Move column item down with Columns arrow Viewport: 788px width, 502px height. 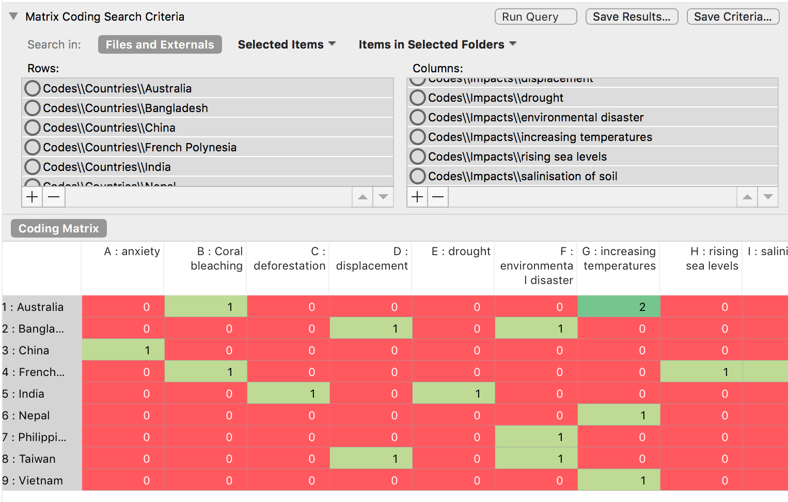click(768, 197)
